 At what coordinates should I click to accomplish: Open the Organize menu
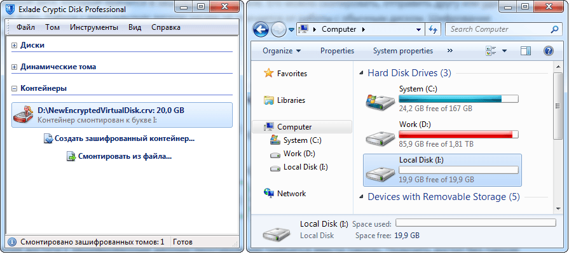pos(282,51)
